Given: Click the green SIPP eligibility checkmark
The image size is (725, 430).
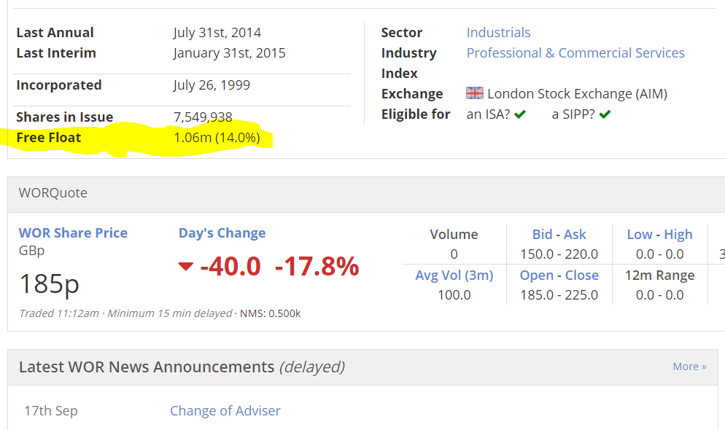Looking at the screenshot, I should (x=605, y=114).
